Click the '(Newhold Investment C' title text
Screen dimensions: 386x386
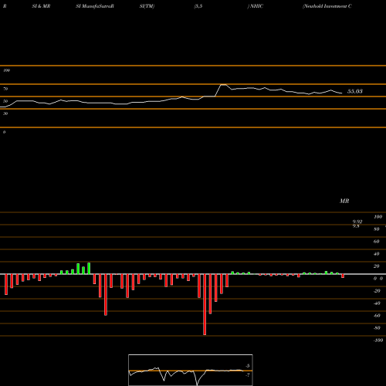pyautogui.click(x=327, y=6)
